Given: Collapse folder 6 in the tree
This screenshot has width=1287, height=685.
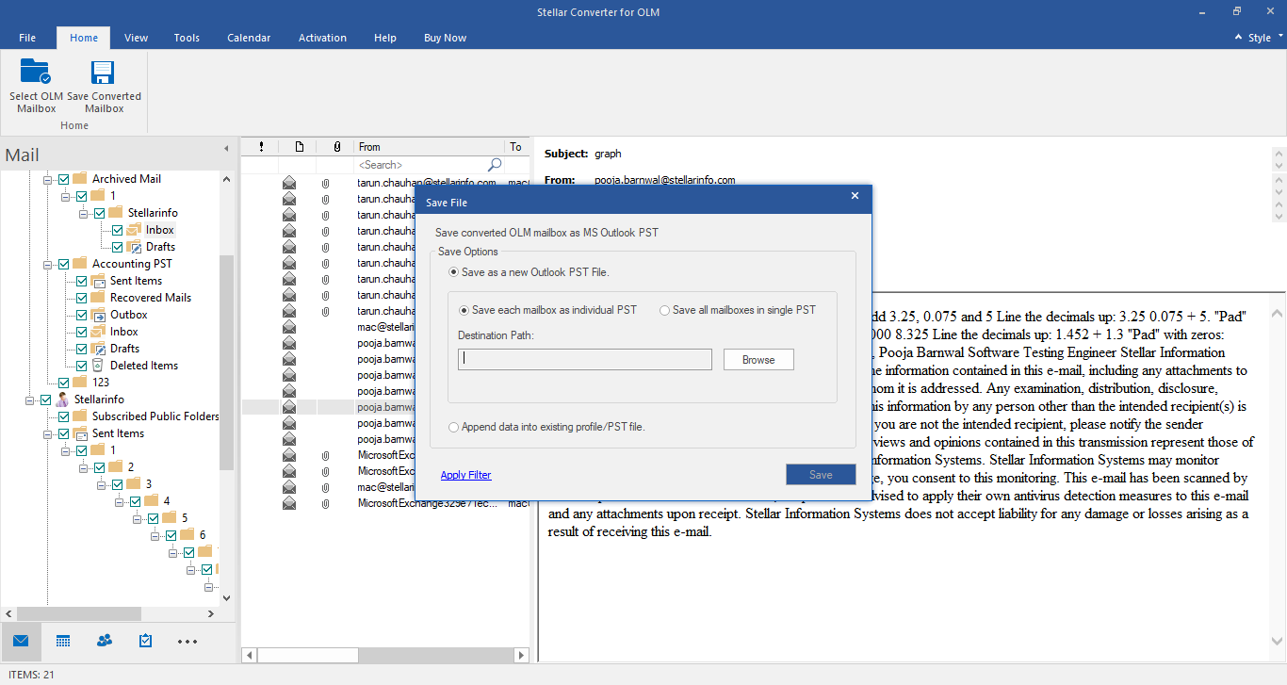Looking at the screenshot, I should [155, 535].
